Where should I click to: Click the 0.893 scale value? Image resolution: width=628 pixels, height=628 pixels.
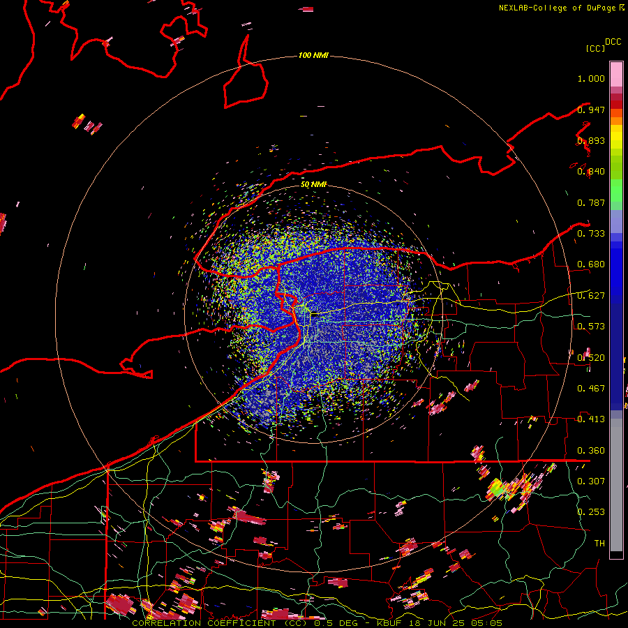click(591, 140)
